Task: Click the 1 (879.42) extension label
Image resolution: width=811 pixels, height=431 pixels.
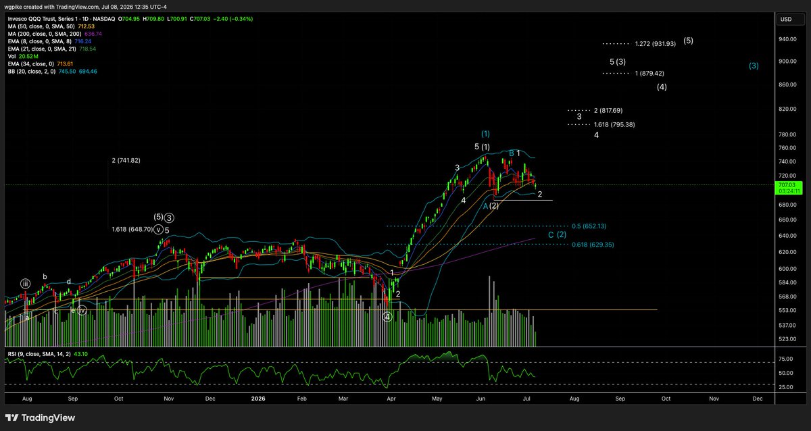Action: (649, 74)
